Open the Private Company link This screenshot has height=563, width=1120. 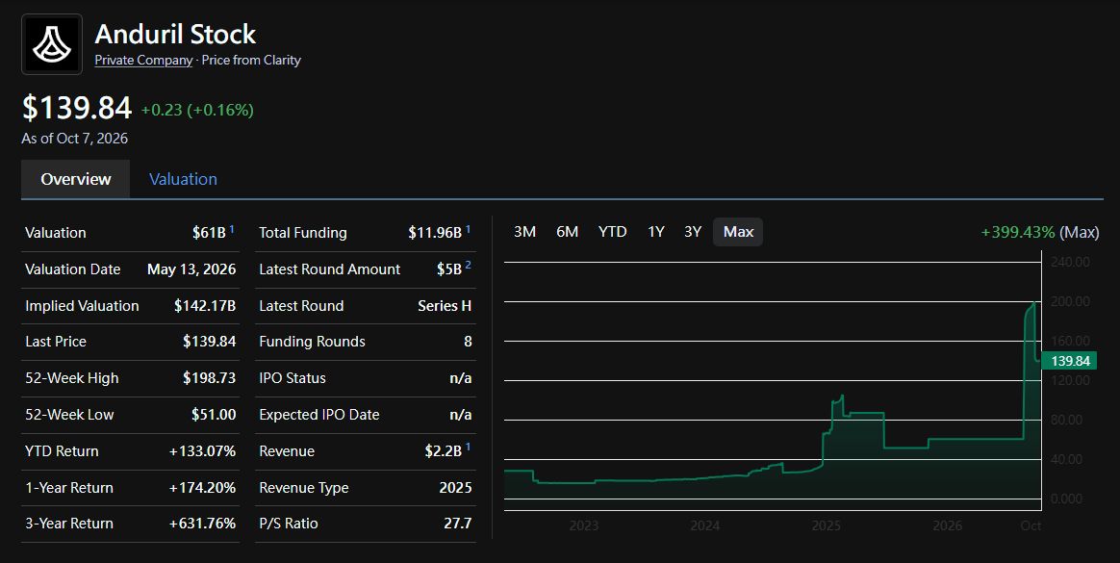(x=143, y=60)
